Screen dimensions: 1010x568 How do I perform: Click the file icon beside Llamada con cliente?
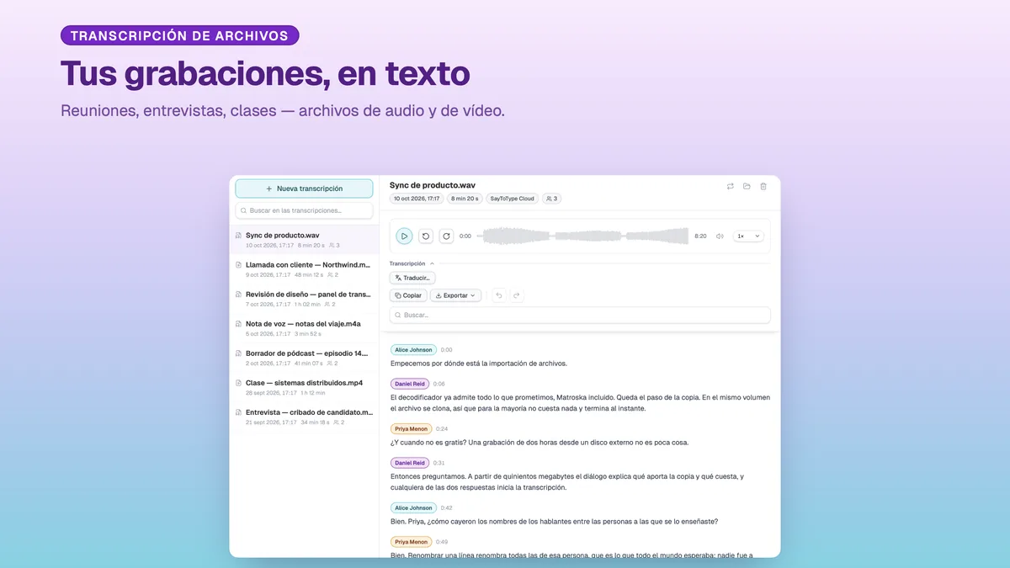(x=239, y=265)
